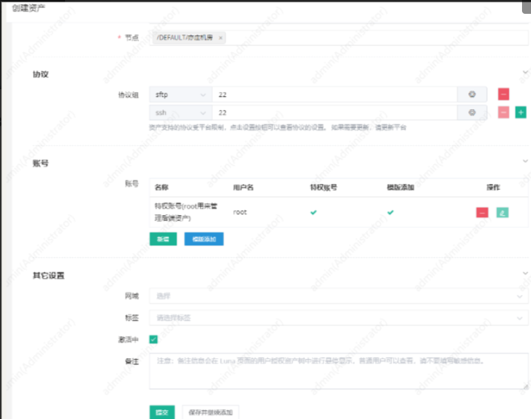Open the 网域 select dropdown
531x419 pixels.
coord(339,296)
